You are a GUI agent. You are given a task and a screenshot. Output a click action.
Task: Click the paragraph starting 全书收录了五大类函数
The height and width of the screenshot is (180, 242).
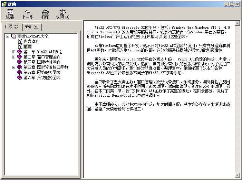(x=158, y=89)
